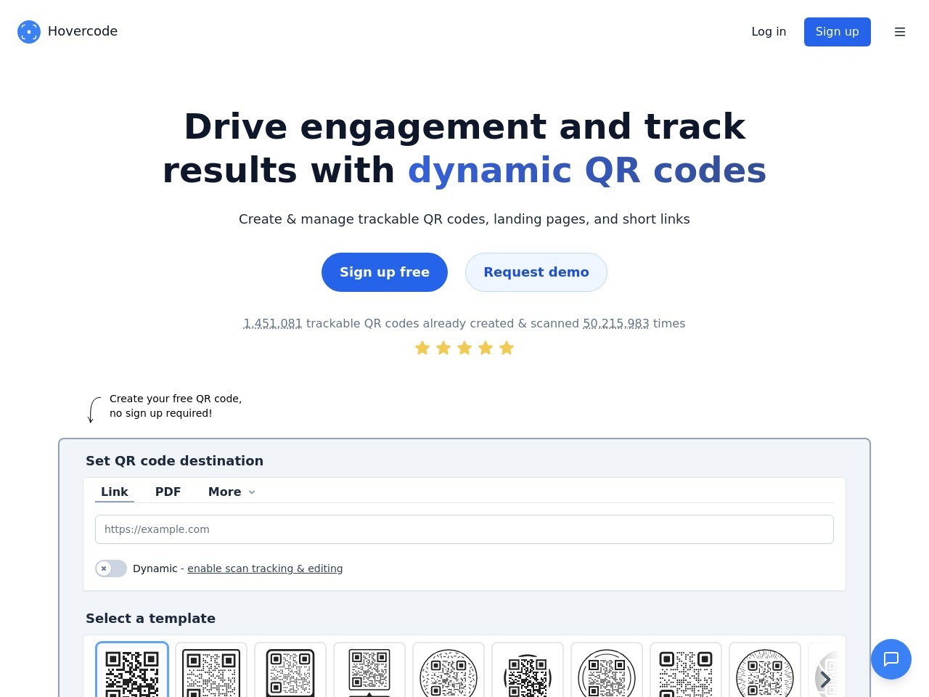This screenshot has height=697, width=929.
Task: Click the Hovercode logo icon
Action: (x=29, y=32)
